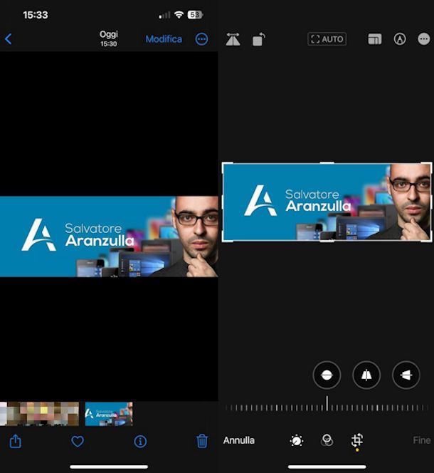Show photo info with the info icon
The height and width of the screenshot is (473, 434).
click(x=140, y=442)
